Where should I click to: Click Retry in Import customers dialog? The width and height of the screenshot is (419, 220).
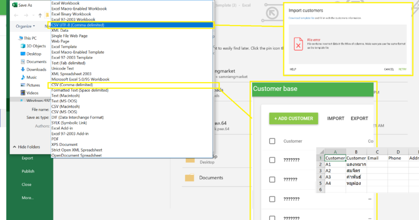(402, 69)
